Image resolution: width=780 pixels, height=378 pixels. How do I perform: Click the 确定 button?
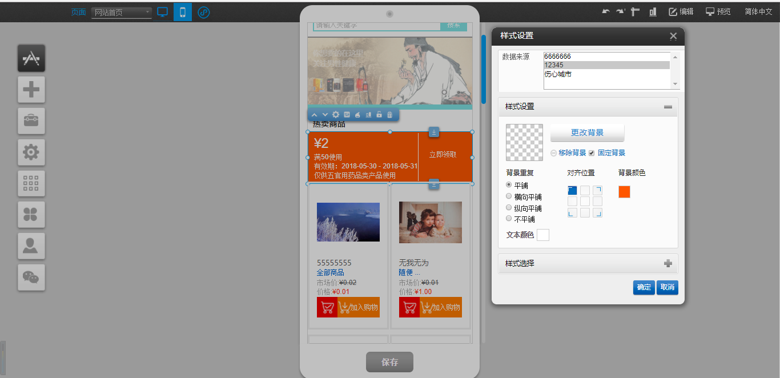point(644,287)
